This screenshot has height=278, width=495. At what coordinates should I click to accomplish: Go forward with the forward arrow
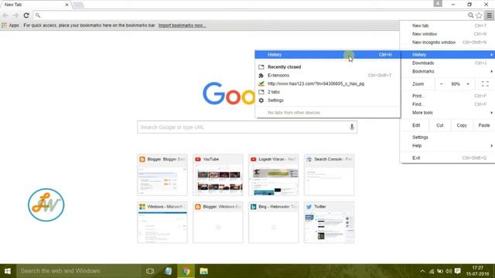(15, 15)
